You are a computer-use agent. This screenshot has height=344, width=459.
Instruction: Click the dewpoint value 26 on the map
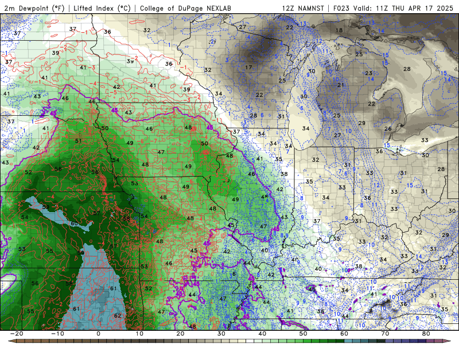point(388,128)
